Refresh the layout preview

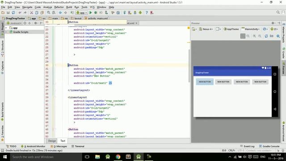point(266,36)
